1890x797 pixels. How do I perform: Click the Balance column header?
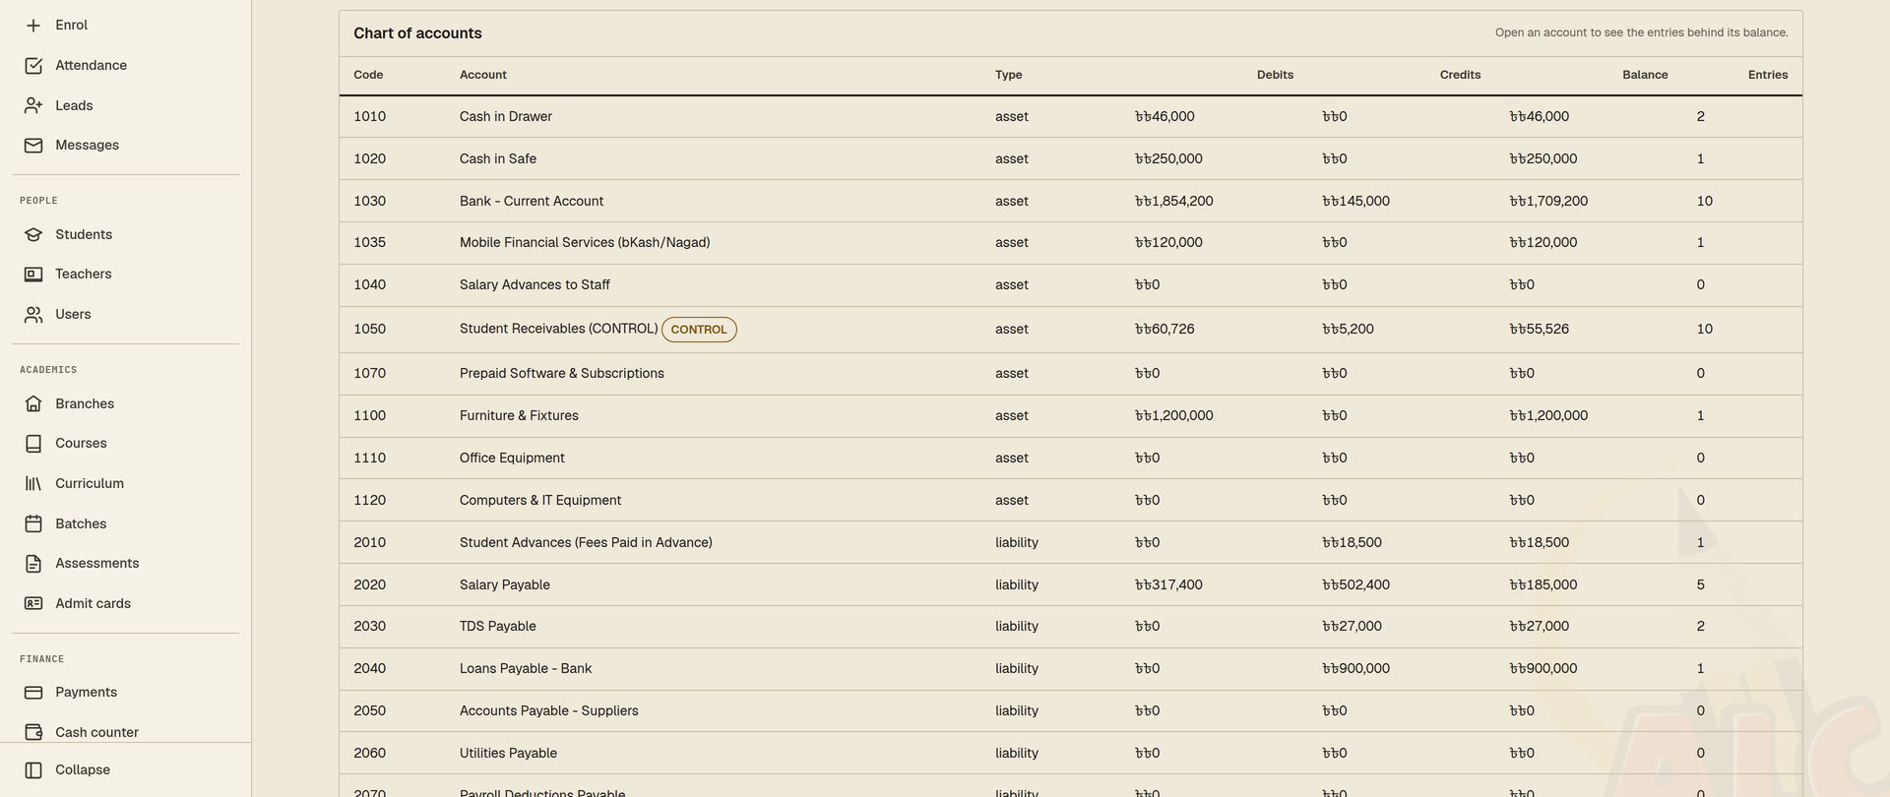pos(1645,75)
